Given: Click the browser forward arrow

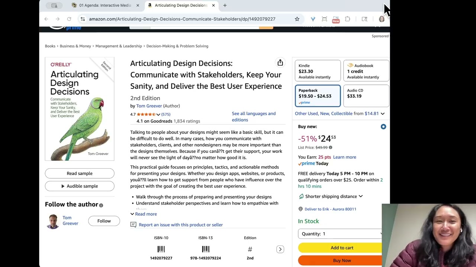Looking at the screenshot, I should [58, 19].
